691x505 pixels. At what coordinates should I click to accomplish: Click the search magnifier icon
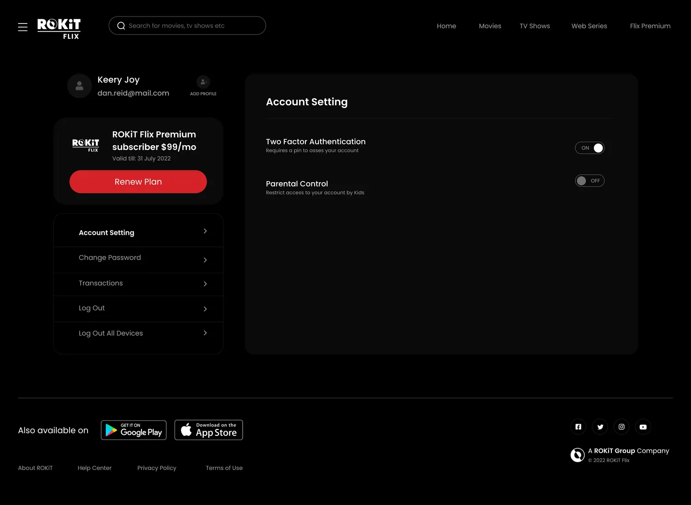pyautogui.click(x=121, y=26)
